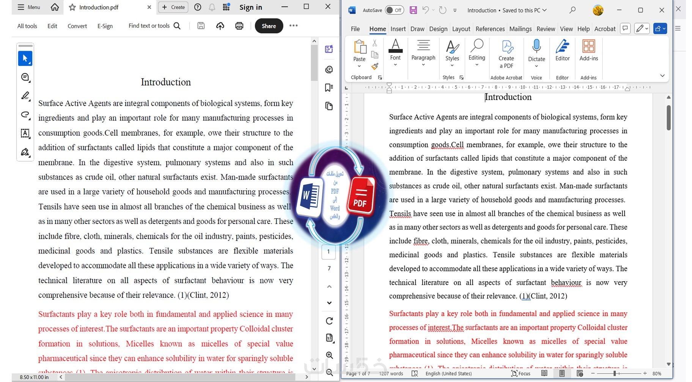The image size is (692, 382).
Task: Switch to the Word Insert tab
Action: [398, 29]
